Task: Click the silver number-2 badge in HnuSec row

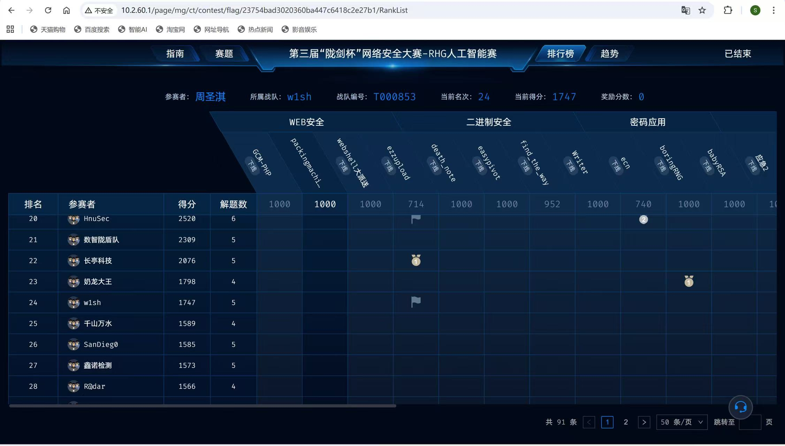Action: pos(643,220)
